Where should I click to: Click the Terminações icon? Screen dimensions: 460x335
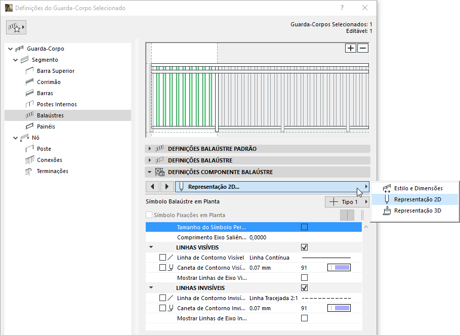click(29, 172)
